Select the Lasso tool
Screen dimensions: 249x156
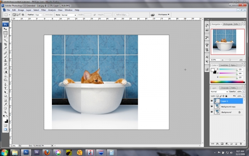point(5,37)
